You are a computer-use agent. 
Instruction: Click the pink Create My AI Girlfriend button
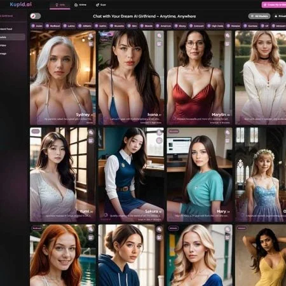pos(274,4)
